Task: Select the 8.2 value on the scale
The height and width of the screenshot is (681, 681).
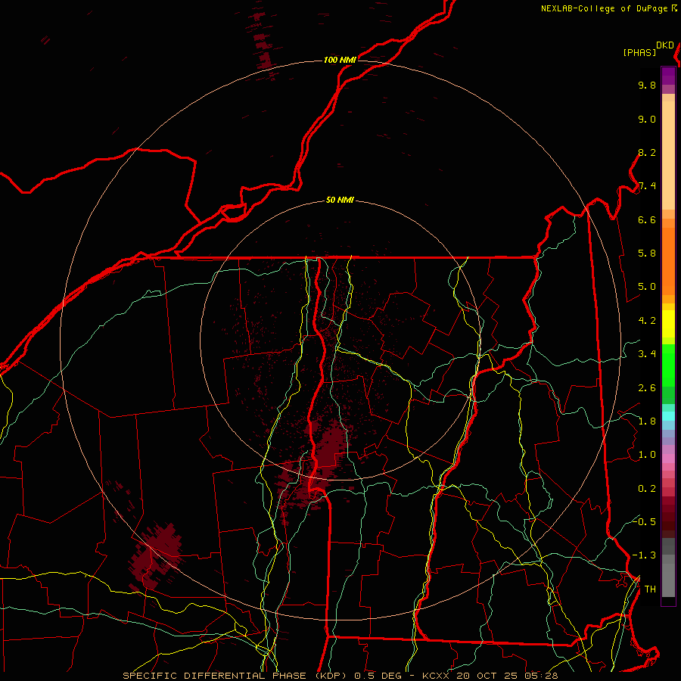Action: click(647, 152)
